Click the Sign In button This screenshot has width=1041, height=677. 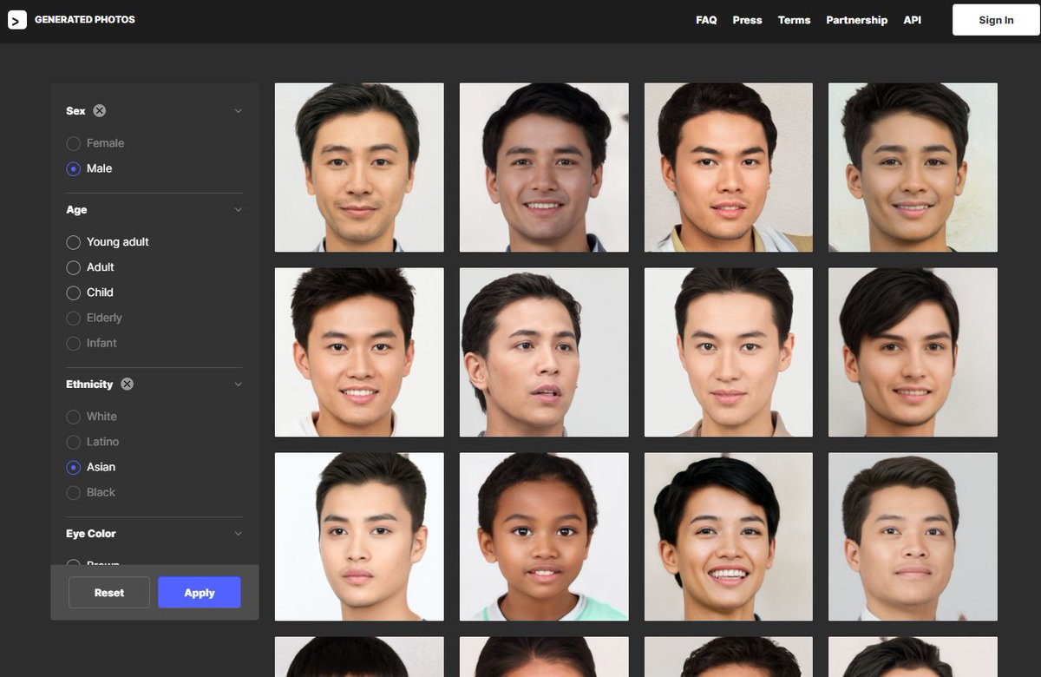coord(996,20)
